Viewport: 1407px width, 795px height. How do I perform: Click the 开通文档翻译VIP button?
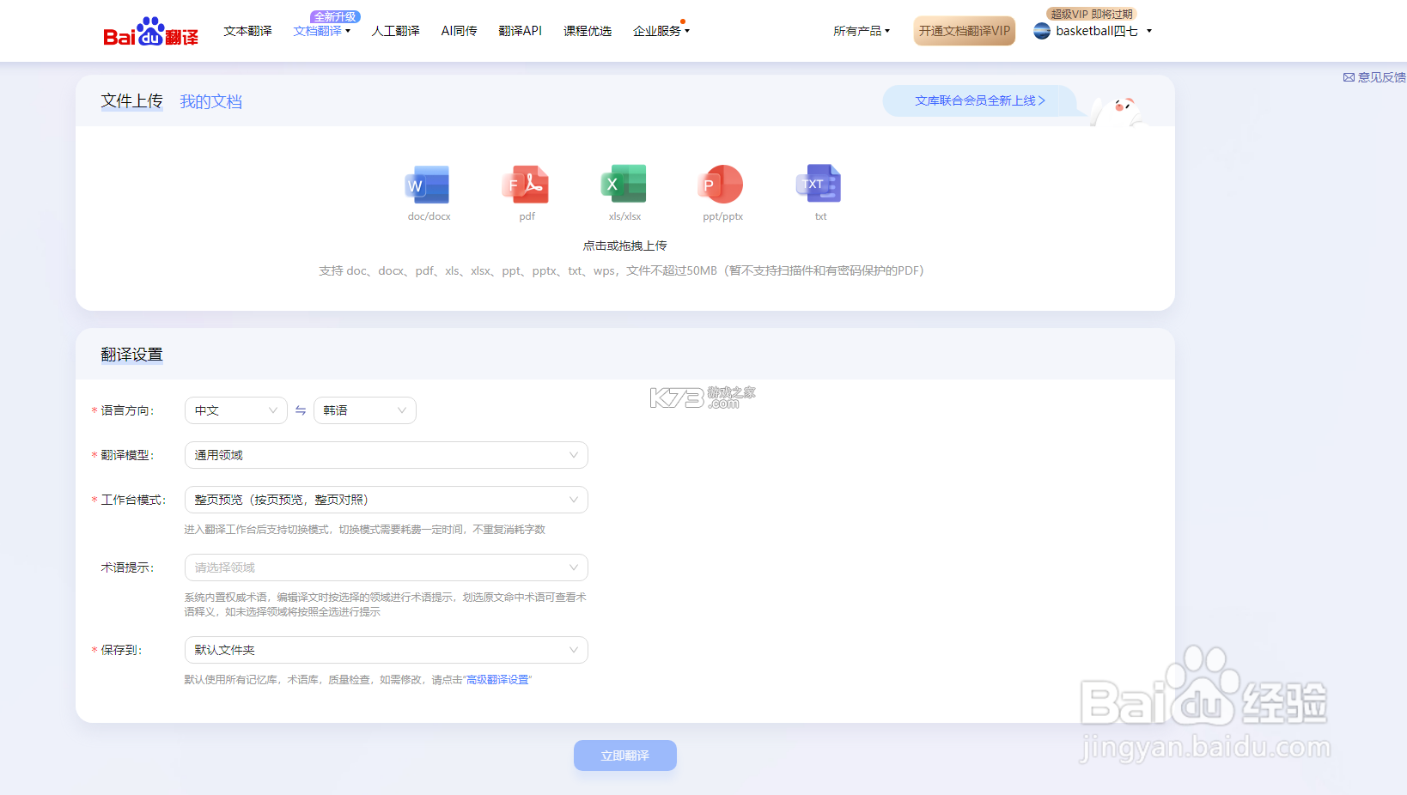965,31
